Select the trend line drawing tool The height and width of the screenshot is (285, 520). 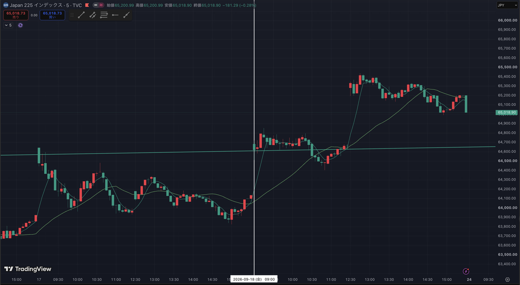(81, 15)
